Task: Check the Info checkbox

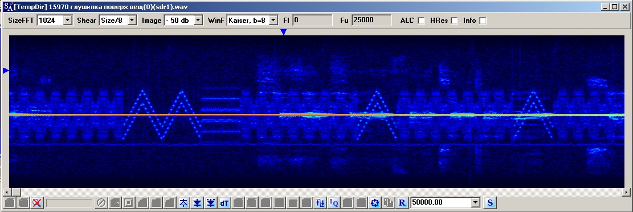Action: (483, 21)
